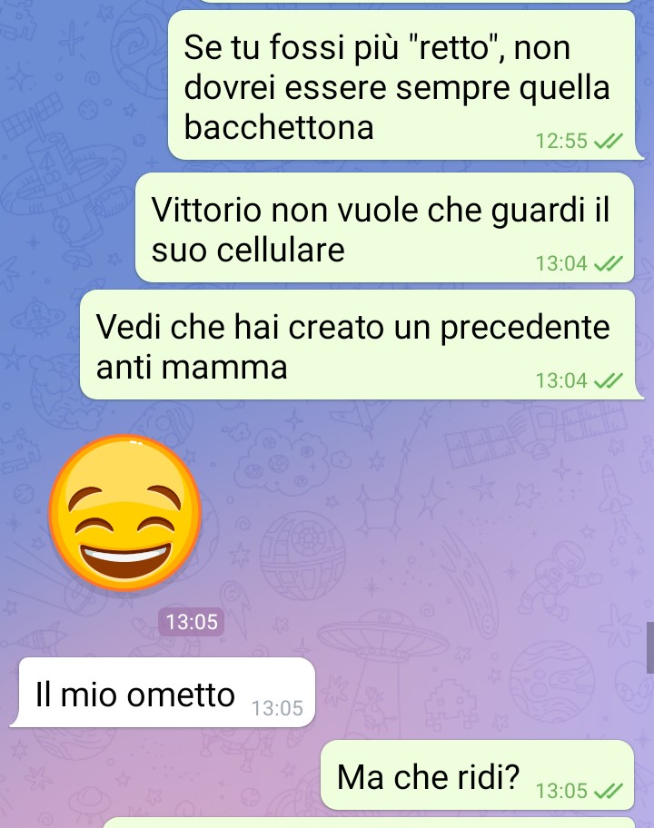Tap the partially visible bubble at the bottom

368,823
